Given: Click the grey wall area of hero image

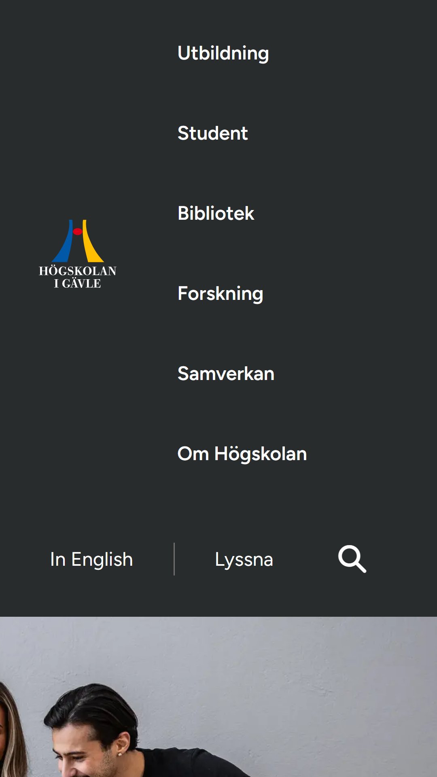Looking at the screenshot, I should 303,668.
